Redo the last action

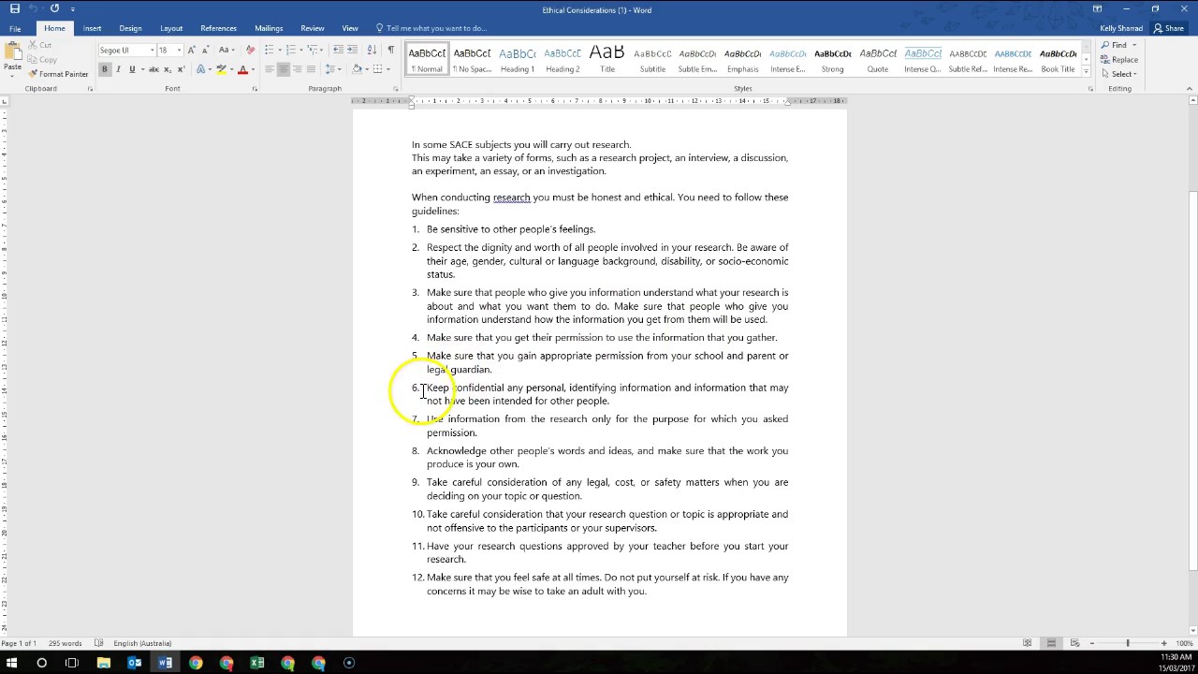[x=54, y=8]
